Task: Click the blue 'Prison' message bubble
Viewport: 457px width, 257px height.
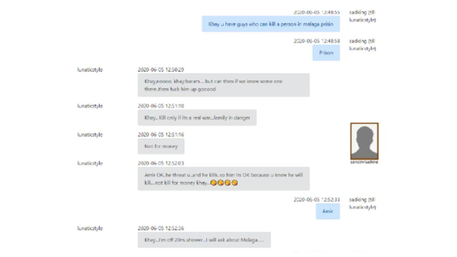Action: click(326, 53)
